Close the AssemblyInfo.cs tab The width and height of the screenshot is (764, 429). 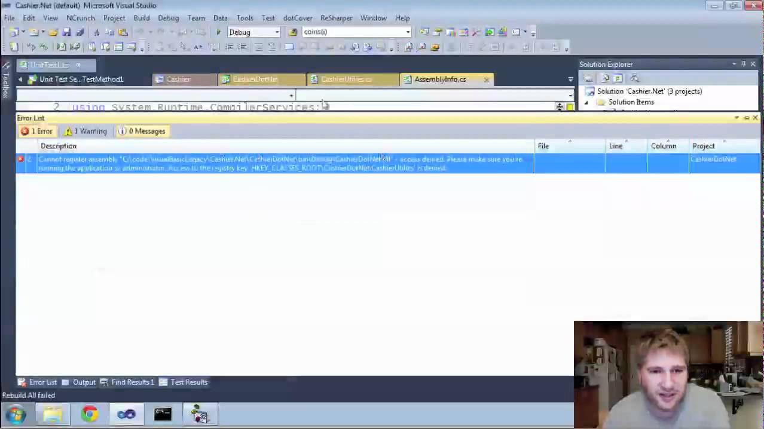tap(486, 79)
